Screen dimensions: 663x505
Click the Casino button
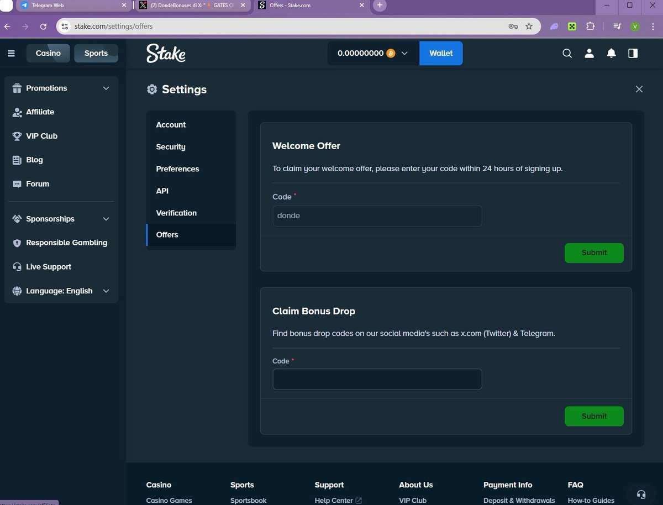48,53
